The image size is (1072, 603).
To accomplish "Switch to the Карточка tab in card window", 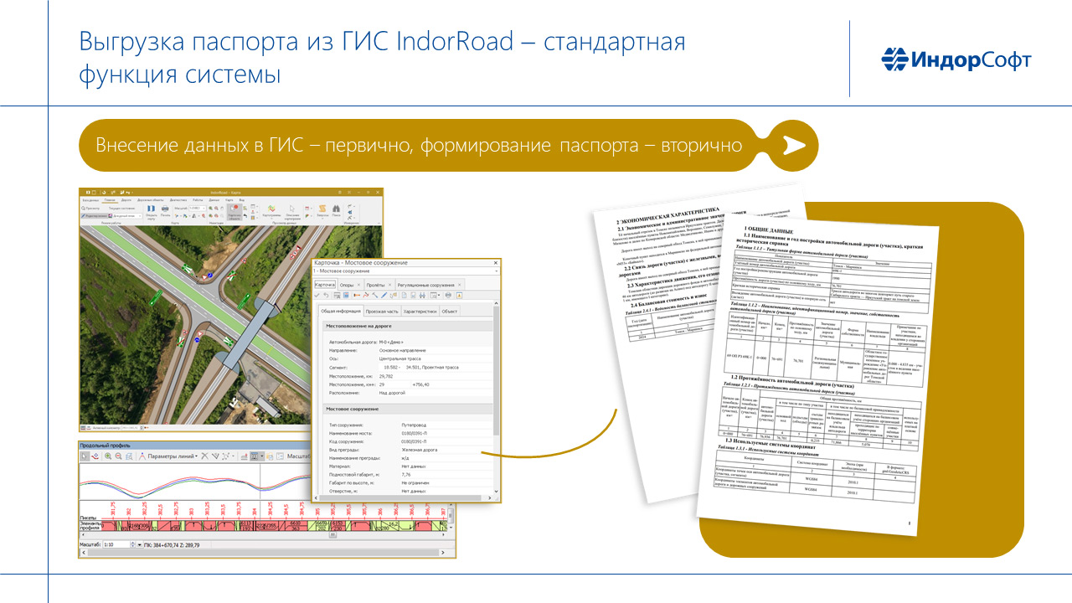I will (x=325, y=285).
